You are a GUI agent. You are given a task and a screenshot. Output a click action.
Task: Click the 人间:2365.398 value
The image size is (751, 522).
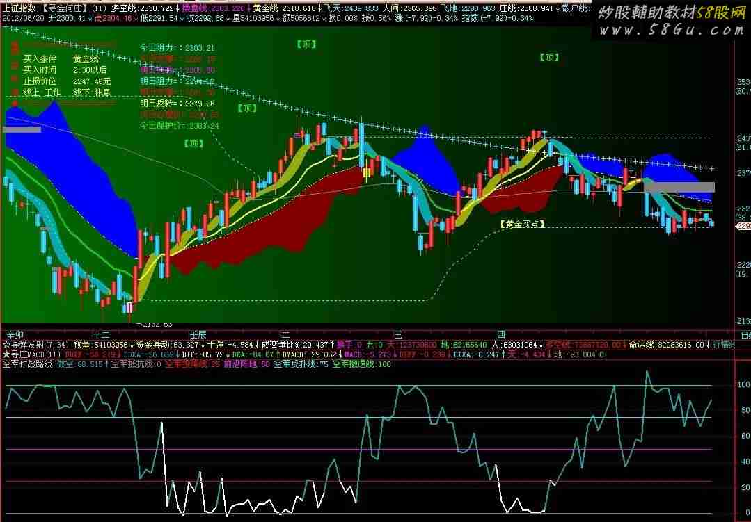coord(410,8)
